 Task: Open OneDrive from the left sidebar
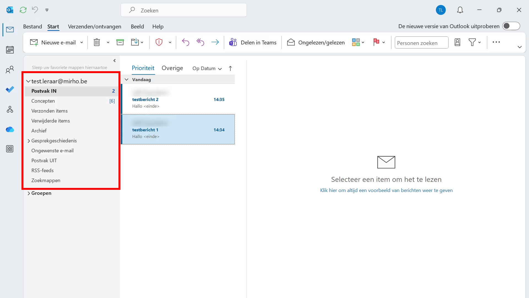[10, 129]
